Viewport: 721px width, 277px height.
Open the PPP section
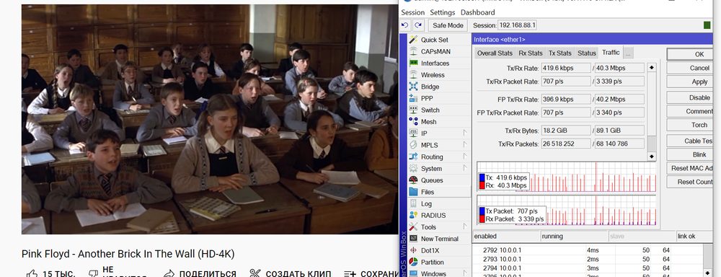pos(427,98)
